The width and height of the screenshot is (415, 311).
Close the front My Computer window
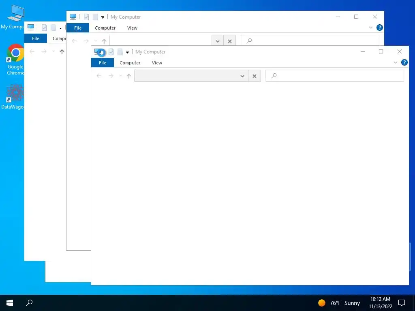coord(400,51)
